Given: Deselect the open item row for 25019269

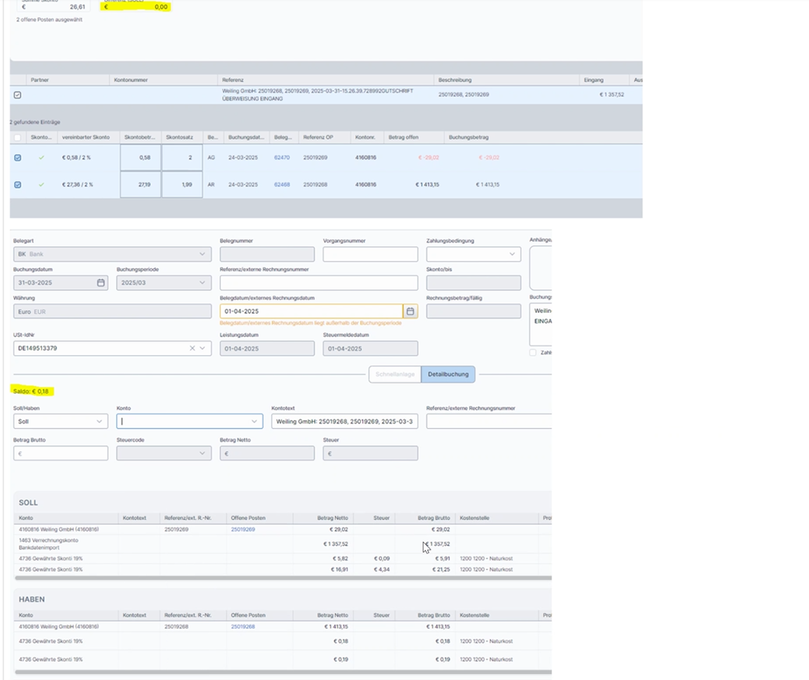Looking at the screenshot, I should 18,158.
